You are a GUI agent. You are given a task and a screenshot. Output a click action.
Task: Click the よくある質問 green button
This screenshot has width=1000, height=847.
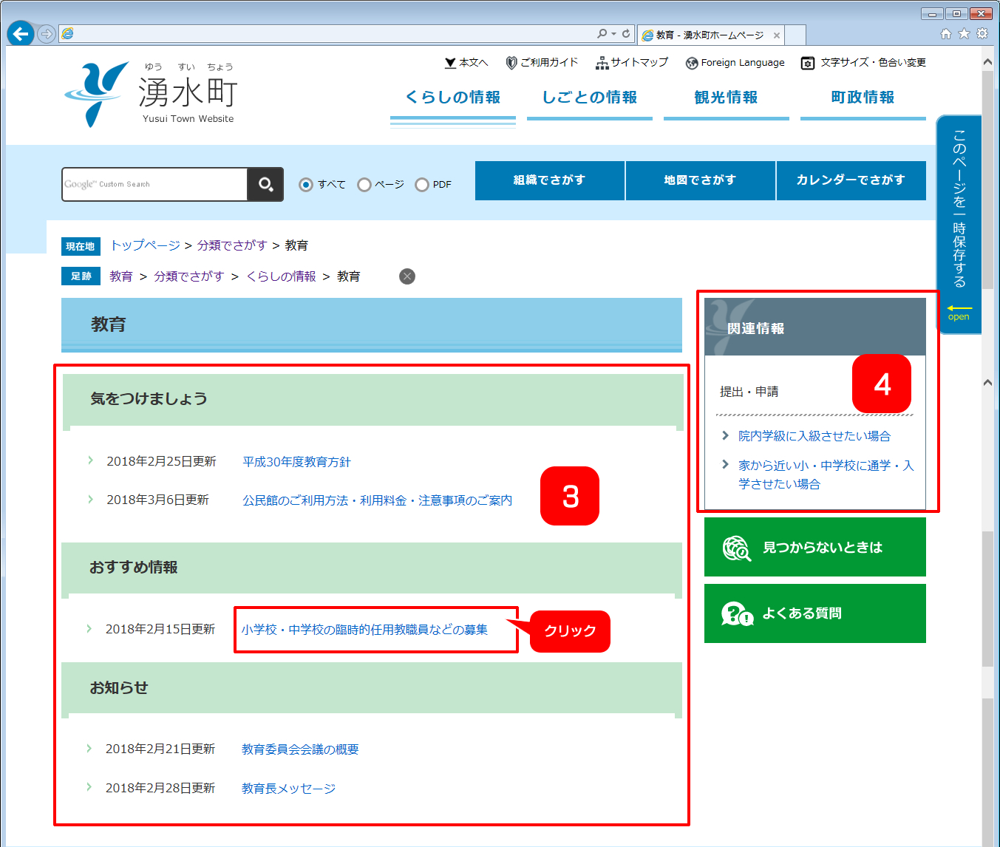(815, 613)
